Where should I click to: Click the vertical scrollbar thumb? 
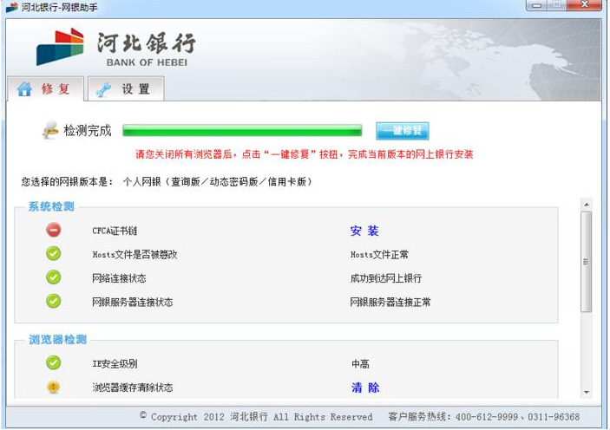(x=587, y=262)
